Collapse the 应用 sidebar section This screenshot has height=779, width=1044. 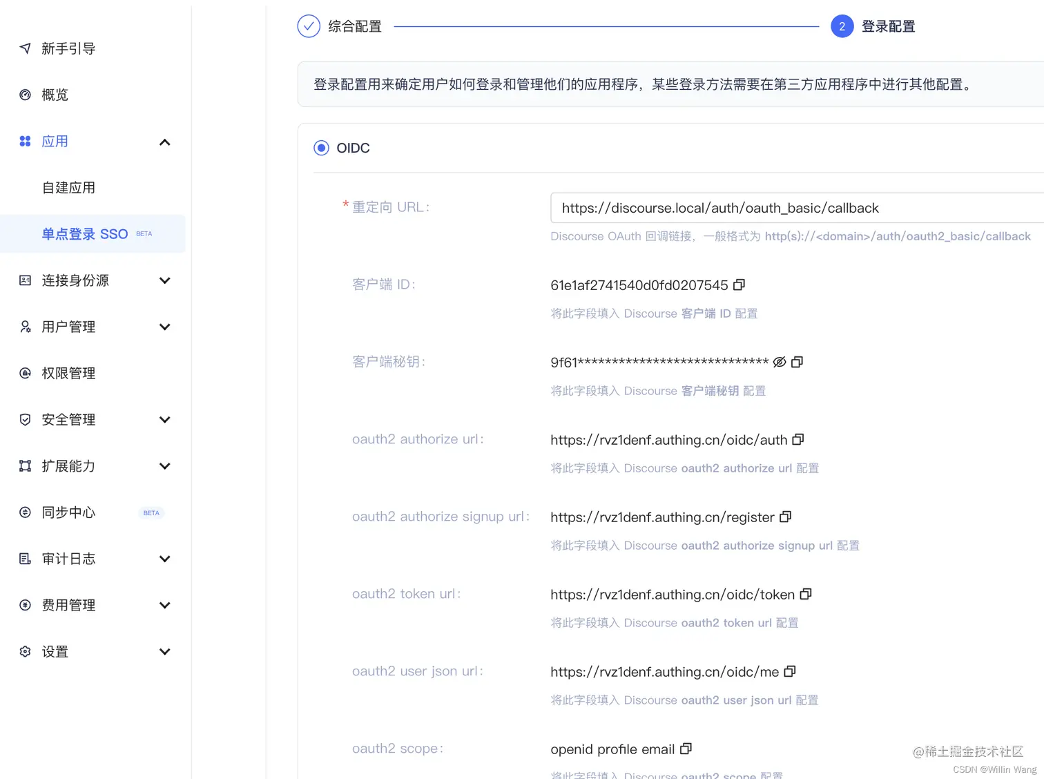pos(165,142)
